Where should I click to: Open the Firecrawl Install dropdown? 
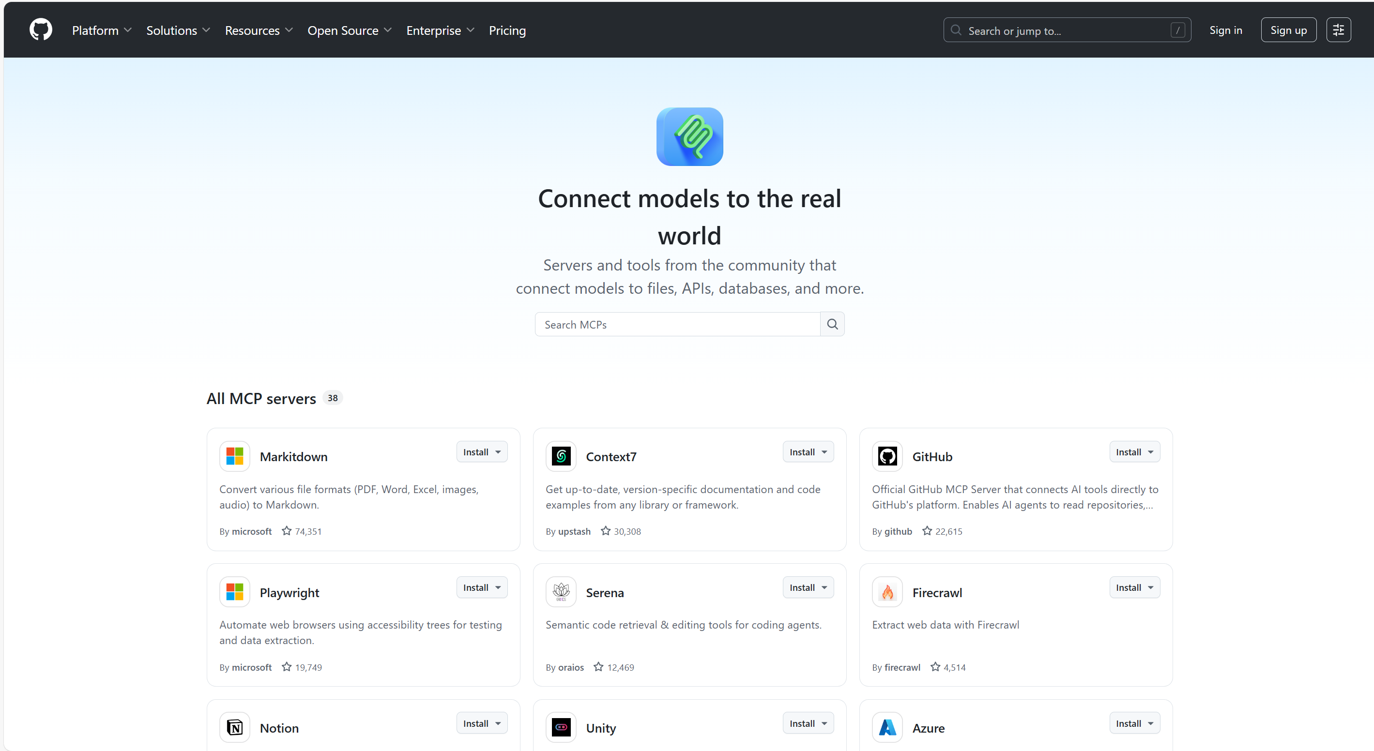tap(1134, 587)
